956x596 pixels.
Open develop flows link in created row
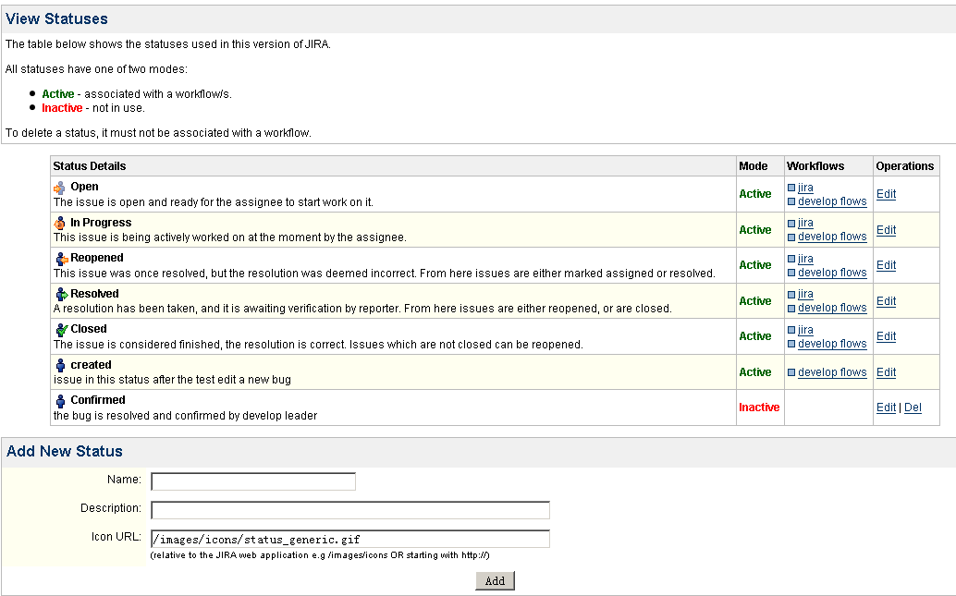pos(832,372)
